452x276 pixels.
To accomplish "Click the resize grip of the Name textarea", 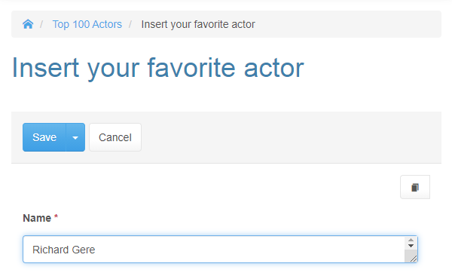I will [413, 259].
